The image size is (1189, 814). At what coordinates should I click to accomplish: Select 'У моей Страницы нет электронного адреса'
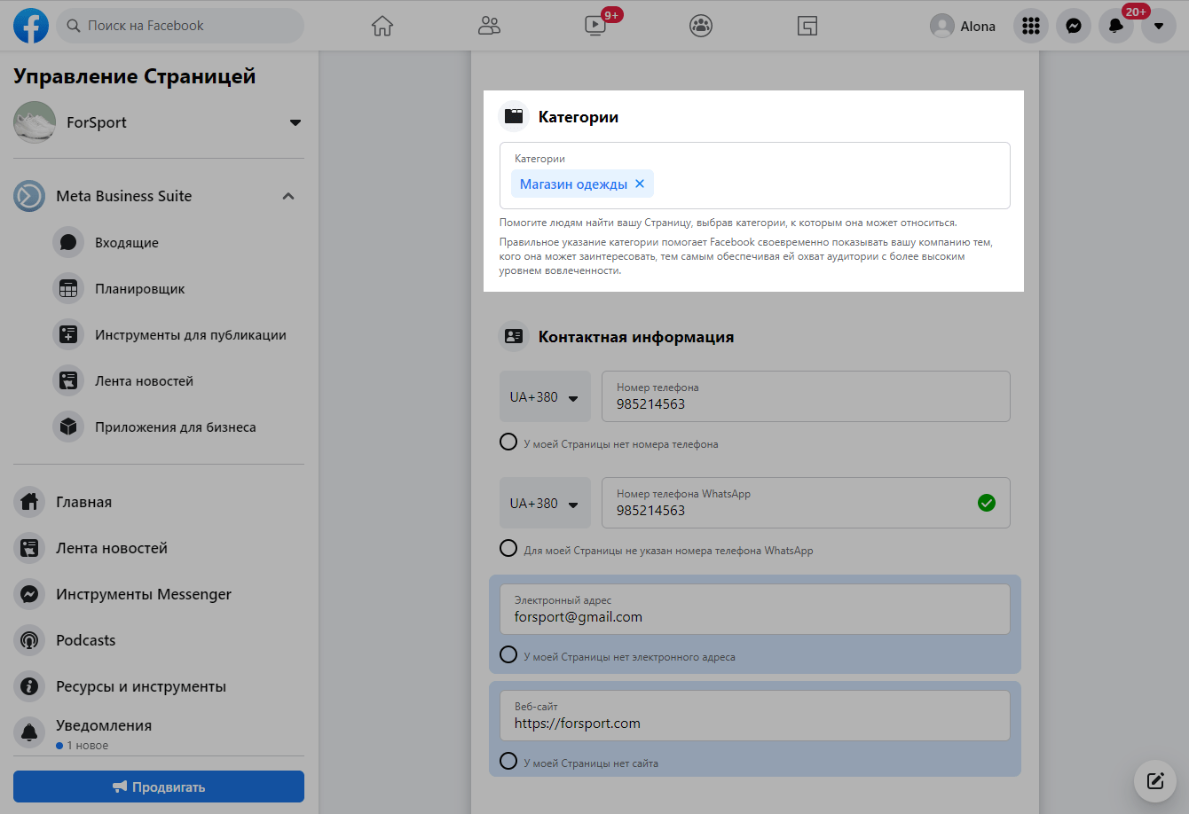point(508,655)
